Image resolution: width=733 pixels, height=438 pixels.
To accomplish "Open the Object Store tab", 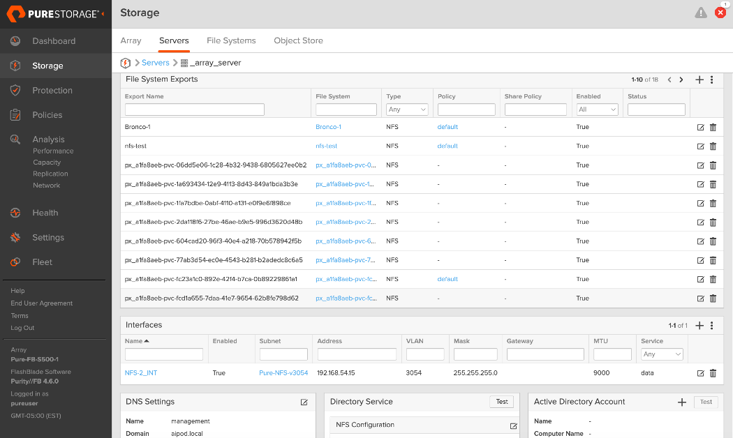I will click(298, 40).
